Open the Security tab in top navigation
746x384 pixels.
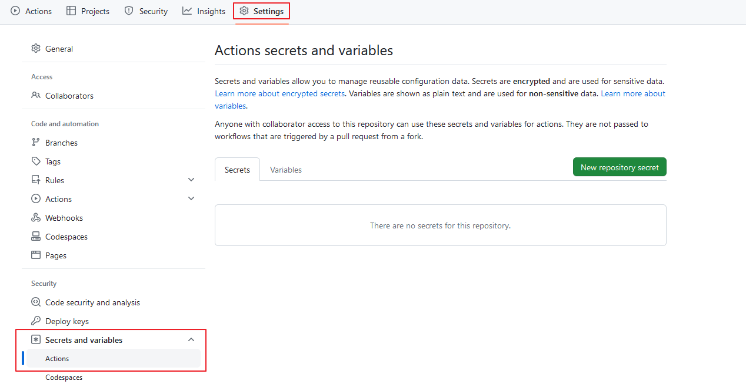[146, 11]
